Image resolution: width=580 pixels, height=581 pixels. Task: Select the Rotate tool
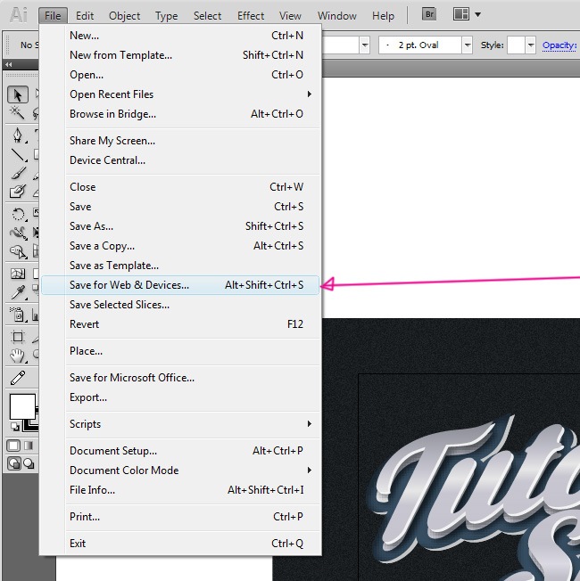(17, 214)
